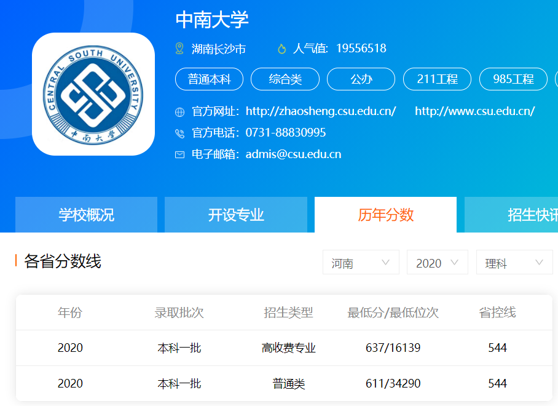Select the 历年分数 tab
The height and width of the screenshot is (406, 558).
click(x=385, y=214)
